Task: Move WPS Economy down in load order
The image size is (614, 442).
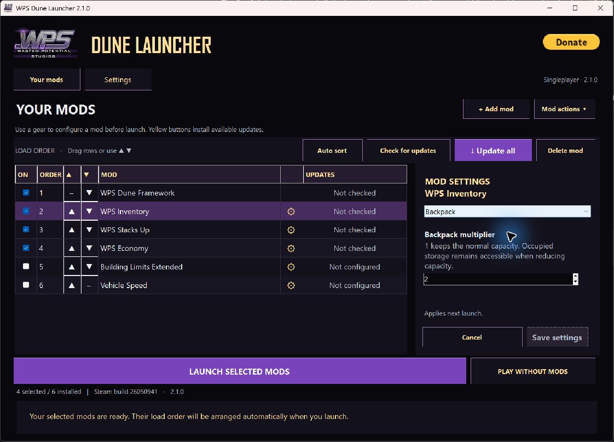Action: click(x=89, y=249)
